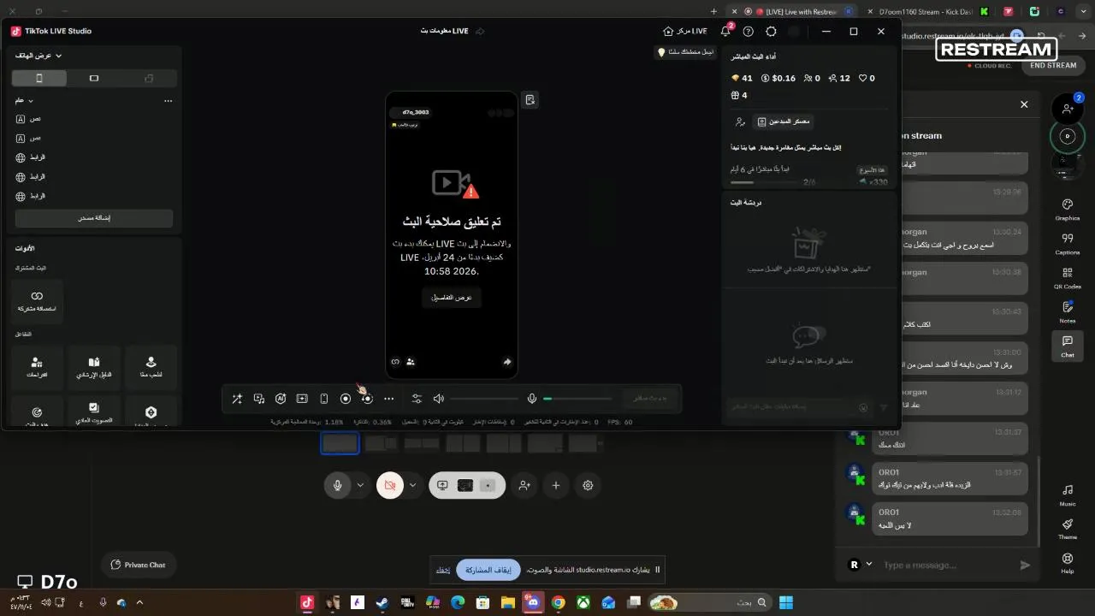Open the help question-mark icon
The width and height of the screenshot is (1095, 616).
(749, 31)
